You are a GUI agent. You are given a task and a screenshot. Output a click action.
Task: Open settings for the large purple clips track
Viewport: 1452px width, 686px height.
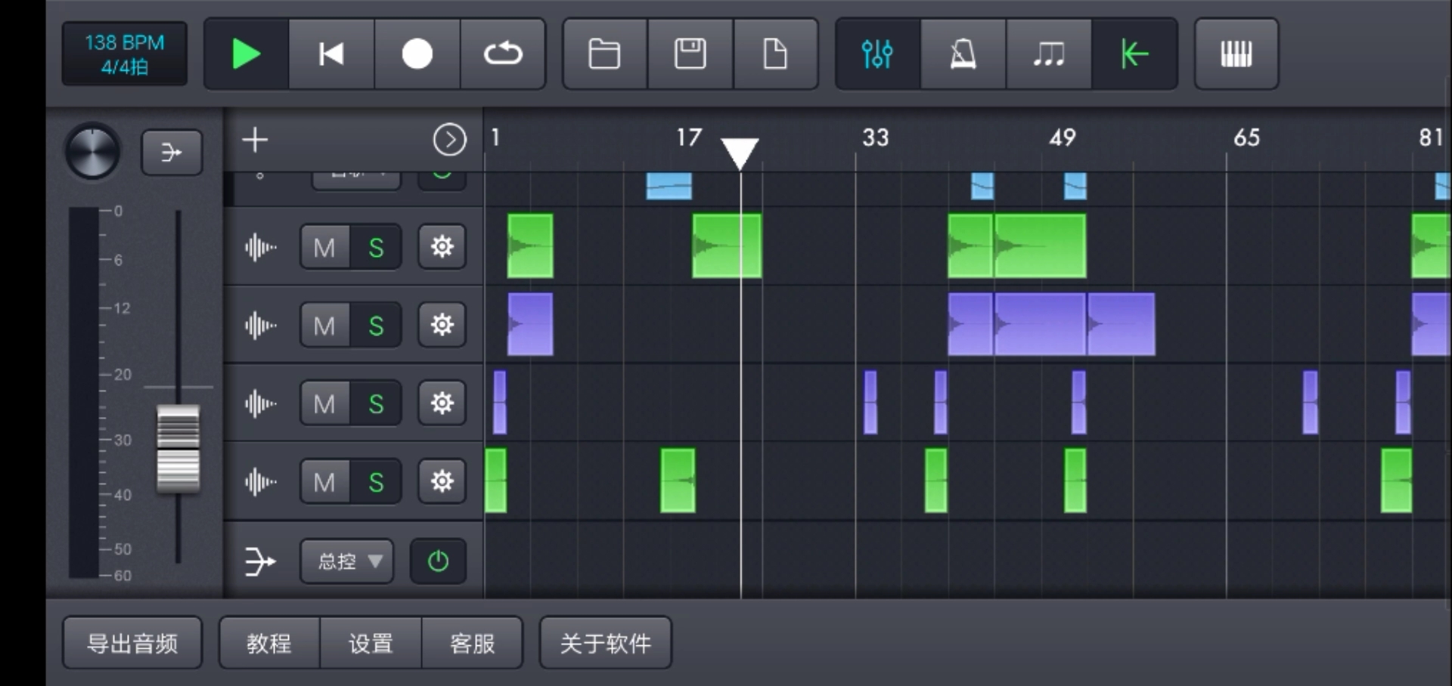(442, 326)
